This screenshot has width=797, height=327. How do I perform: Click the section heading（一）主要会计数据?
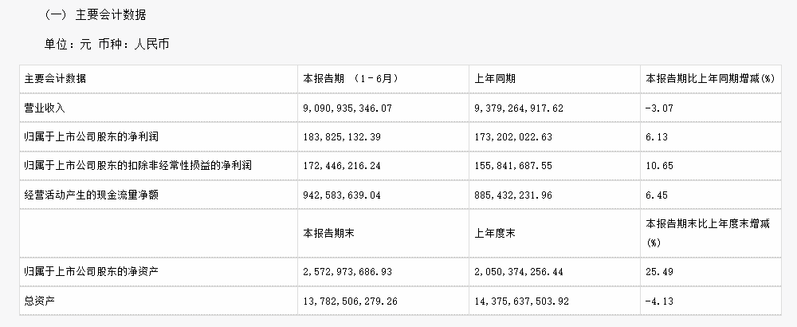(96, 14)
